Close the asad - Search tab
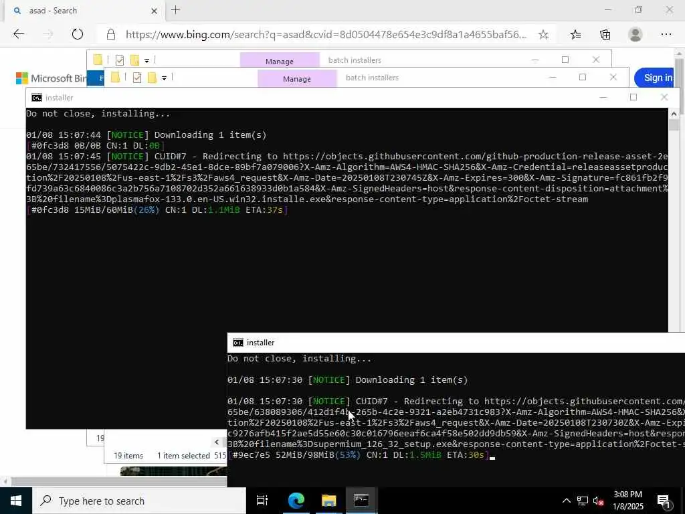The height and width of the screenshot is (514, 685). [x=155, y=11]
